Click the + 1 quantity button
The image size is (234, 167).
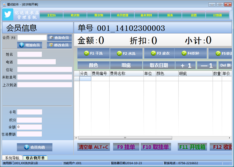pyautogui.click(x=186, y=65)
